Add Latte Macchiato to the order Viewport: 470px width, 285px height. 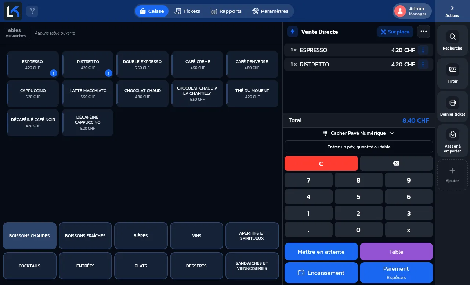(x=88, y=94)
